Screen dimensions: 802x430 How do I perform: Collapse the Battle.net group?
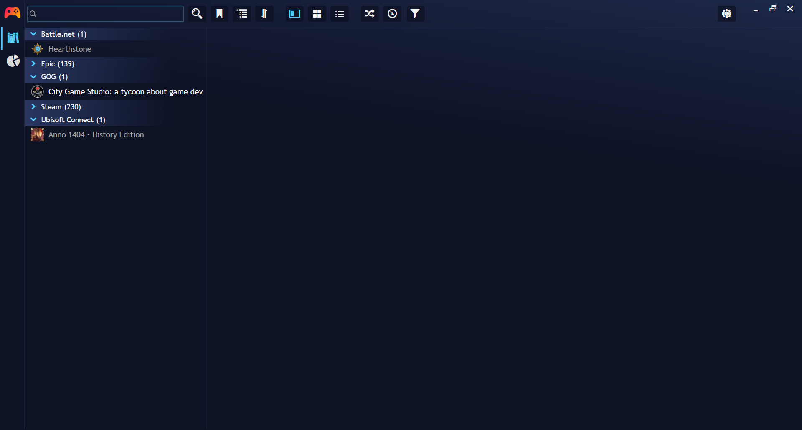33,34
